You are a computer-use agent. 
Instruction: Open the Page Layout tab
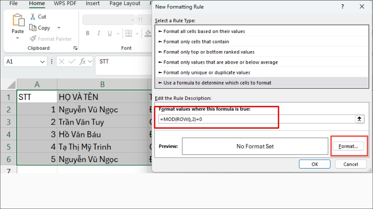(125, 4)
